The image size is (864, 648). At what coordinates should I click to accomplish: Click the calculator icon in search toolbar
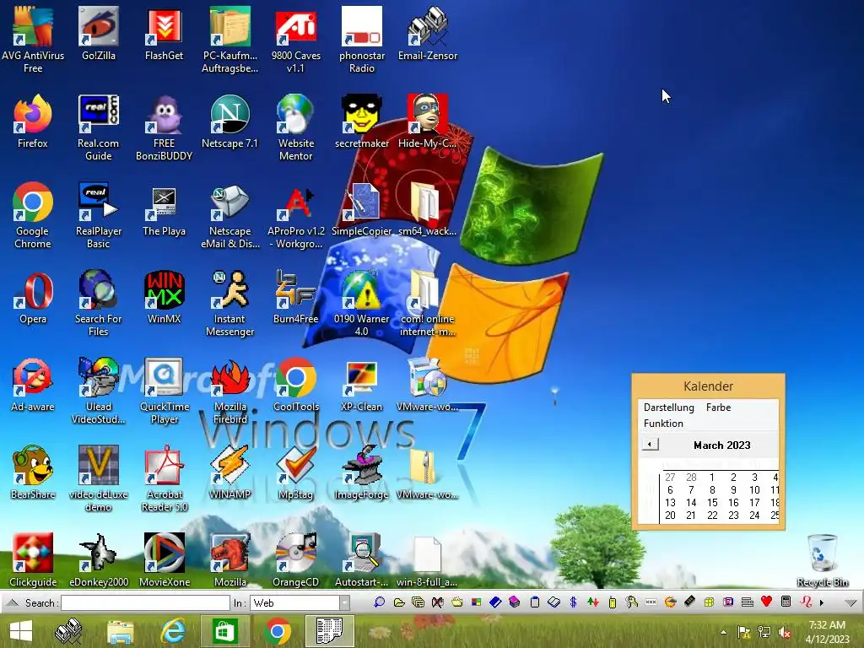[x=786, y=602]
